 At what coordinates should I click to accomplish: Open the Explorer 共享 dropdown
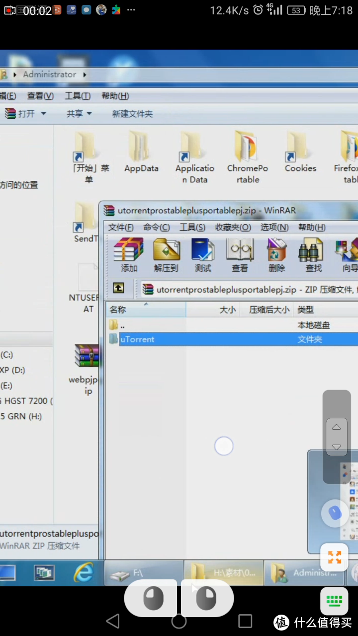coord(80,114)
